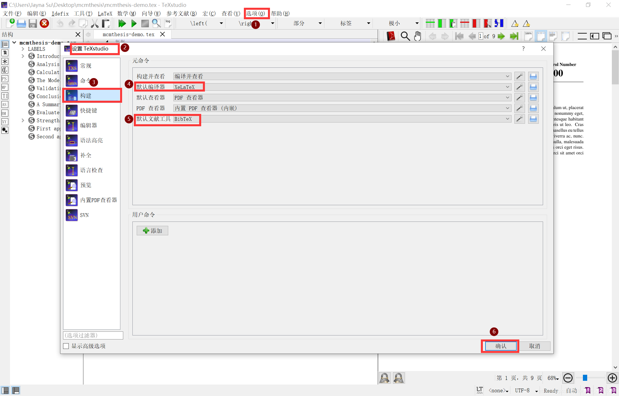Click reset icon for PDF 查看器 row
This screenshot has width=619, height=396.
(533, 108)
